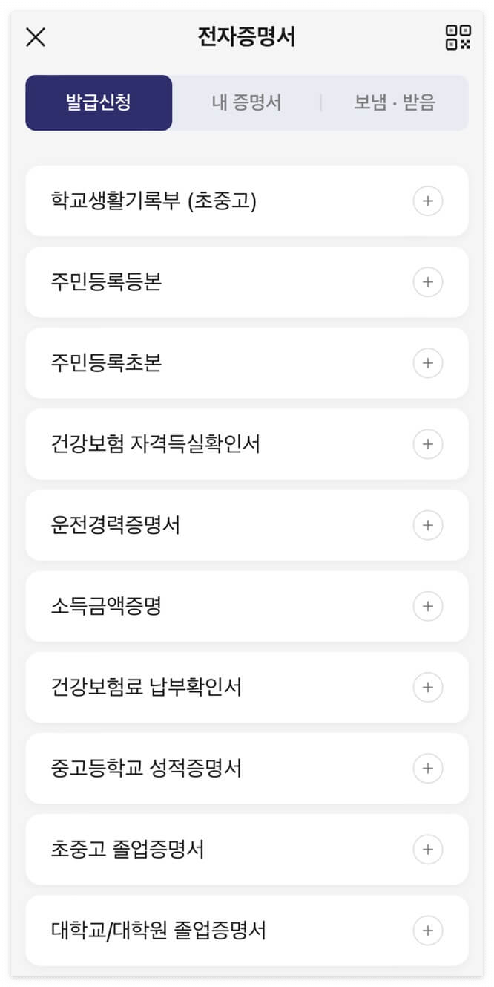Expand the 초중고 졸업증명서 entry

428,850
